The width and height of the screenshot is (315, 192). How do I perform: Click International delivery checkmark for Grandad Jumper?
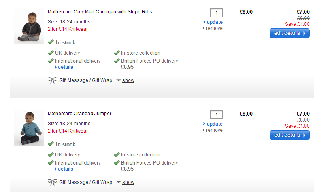click(51, 163)
